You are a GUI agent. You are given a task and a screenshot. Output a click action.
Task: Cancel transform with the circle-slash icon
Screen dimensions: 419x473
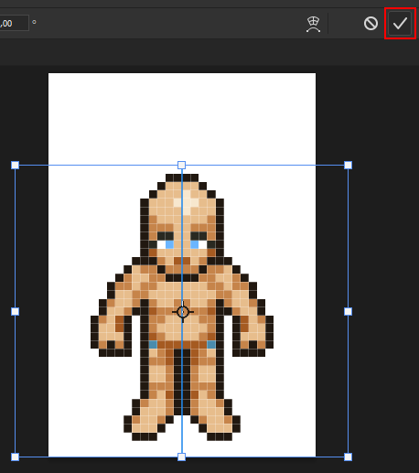[371, 24]
